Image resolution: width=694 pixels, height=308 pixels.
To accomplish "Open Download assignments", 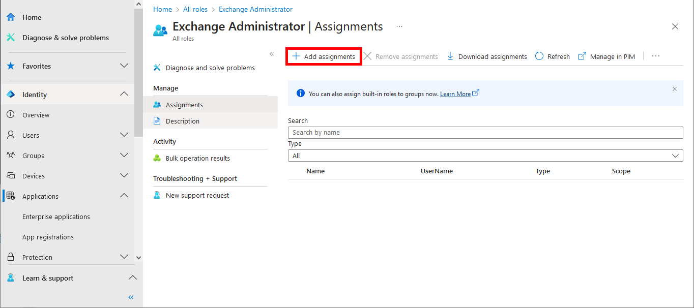I will 486,56.
